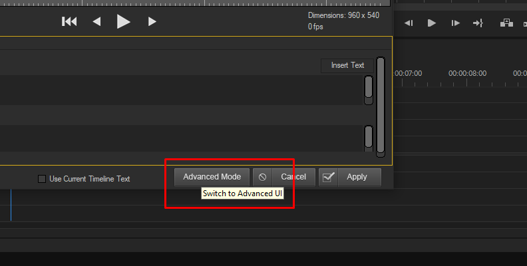
Task: Click the Lift icon in monitor toolbar
Action: pos(506,23)
